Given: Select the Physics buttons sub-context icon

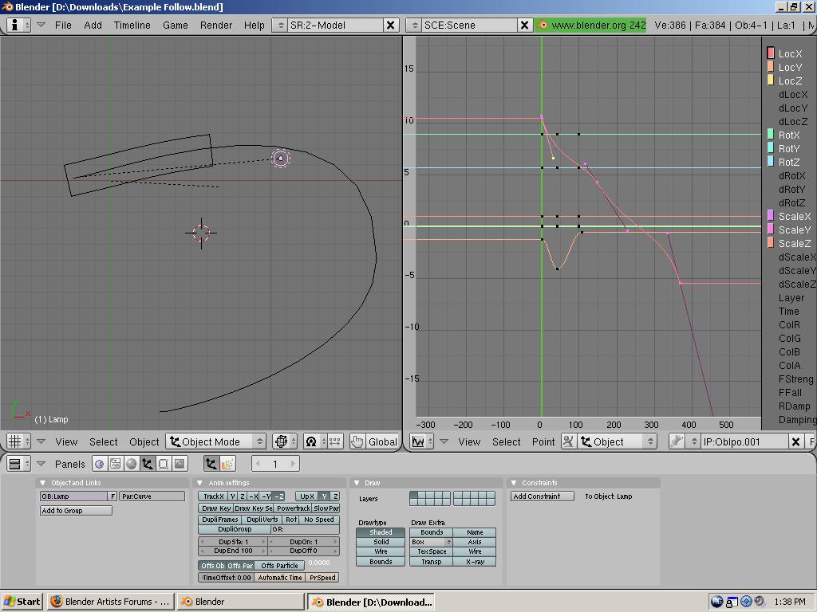Looking at the screenshot, I should click(x=227, y=463).
